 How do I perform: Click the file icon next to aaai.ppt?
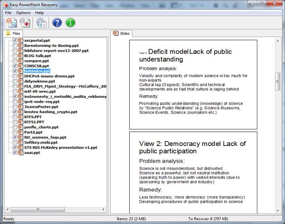tap(20, 153)
